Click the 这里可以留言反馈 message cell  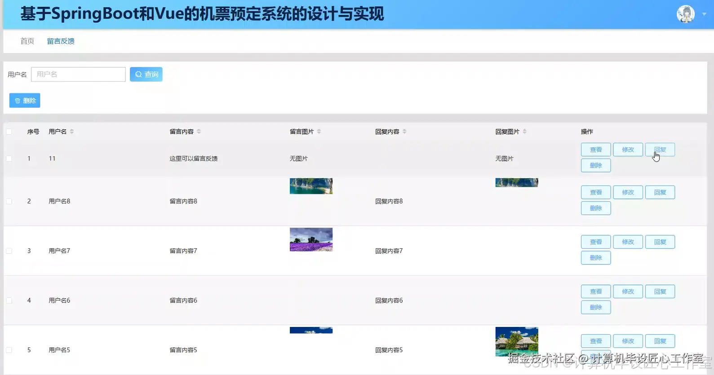pyautogui.click(x=194, y=159)
